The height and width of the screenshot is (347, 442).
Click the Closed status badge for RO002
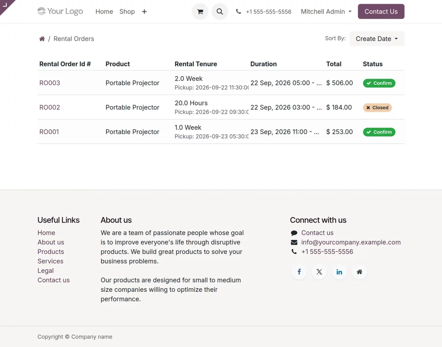pos(378,107)
